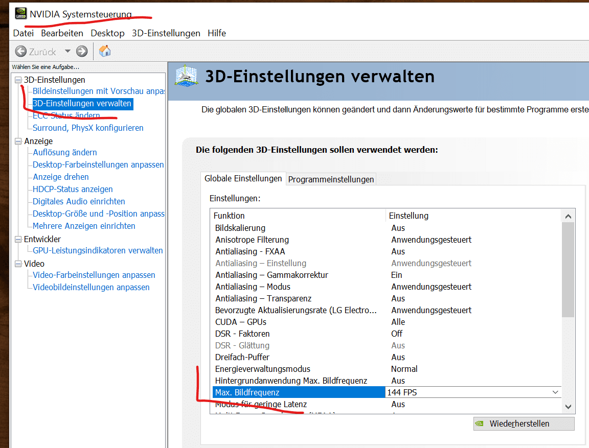Click the Normal value of Energieverwaltungsmodus
The height and width of the screenshot is (448, 589).
tap(404, 369)
